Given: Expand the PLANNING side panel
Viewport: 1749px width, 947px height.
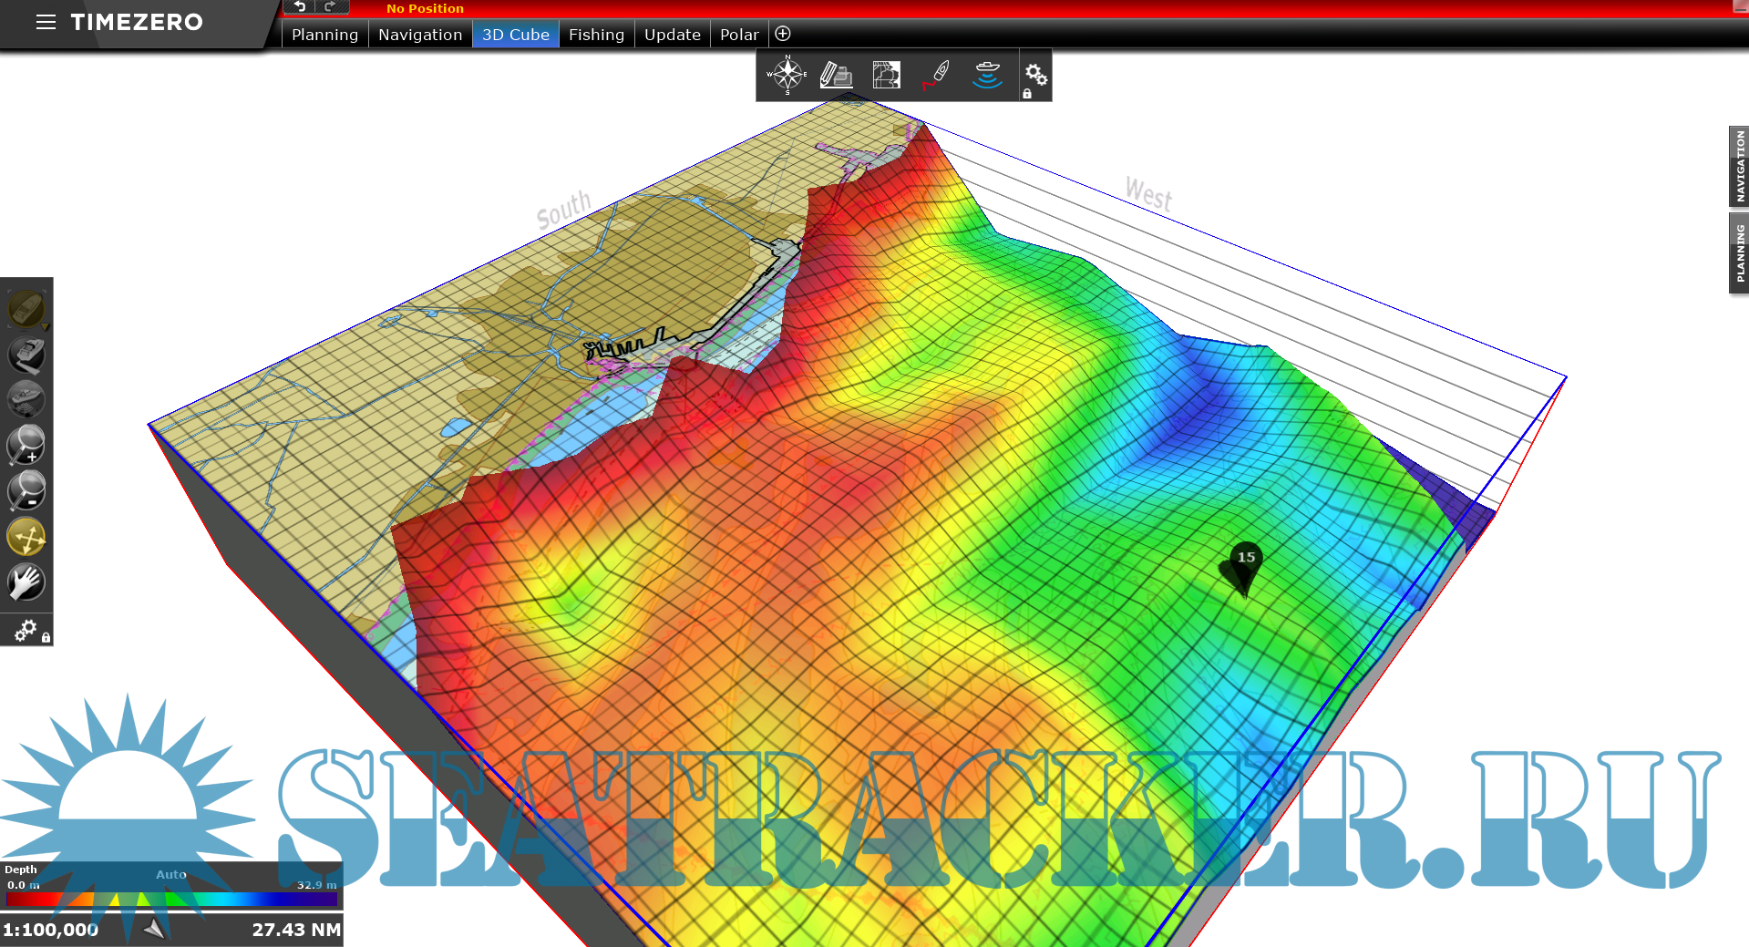Looking at the screenshot, I should [x=1739, y=252].
